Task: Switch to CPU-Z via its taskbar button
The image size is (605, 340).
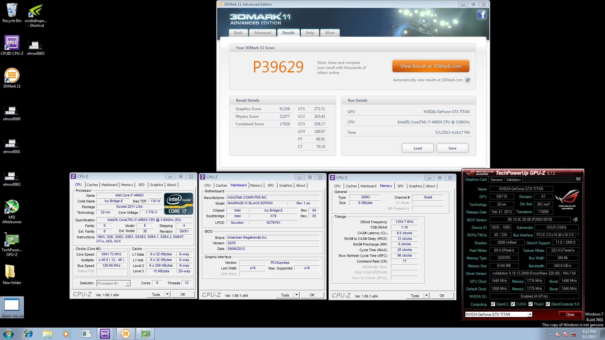Action: click(105, 334)
